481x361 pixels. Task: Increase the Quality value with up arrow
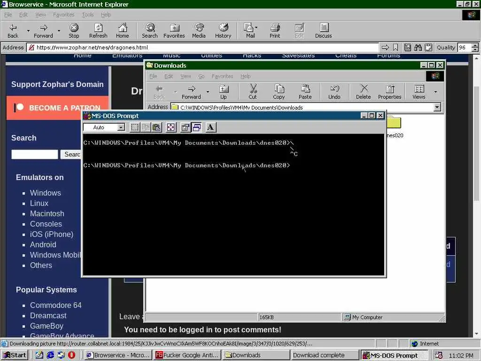point(475,46)
